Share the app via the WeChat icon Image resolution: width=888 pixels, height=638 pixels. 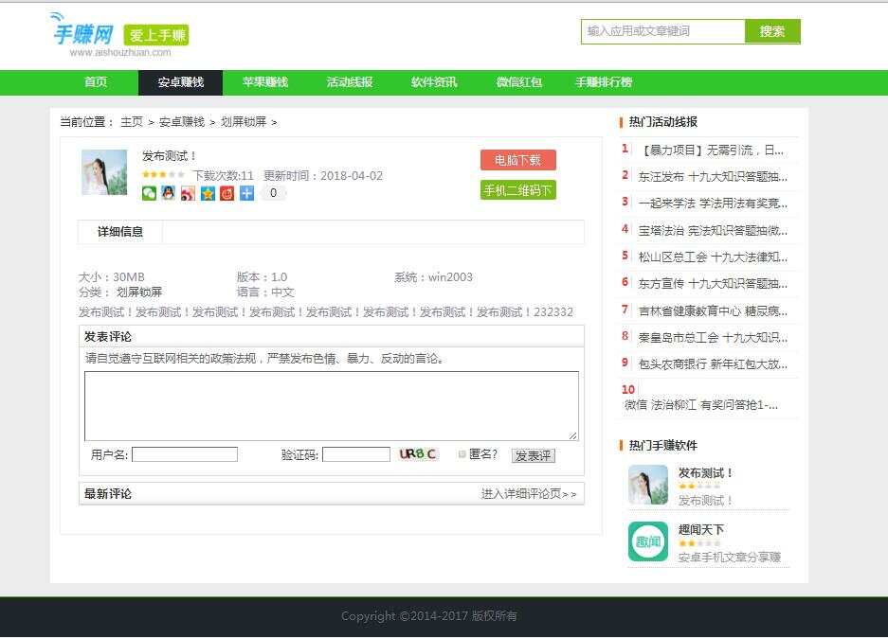[x=148, y=194]
